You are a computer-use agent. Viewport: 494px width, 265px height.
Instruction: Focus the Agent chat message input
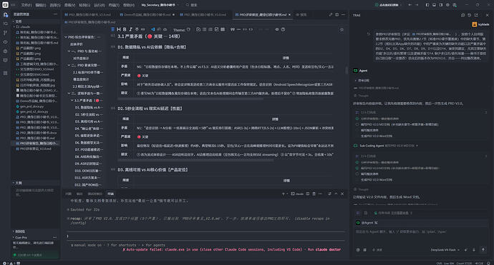pos(420,235)
